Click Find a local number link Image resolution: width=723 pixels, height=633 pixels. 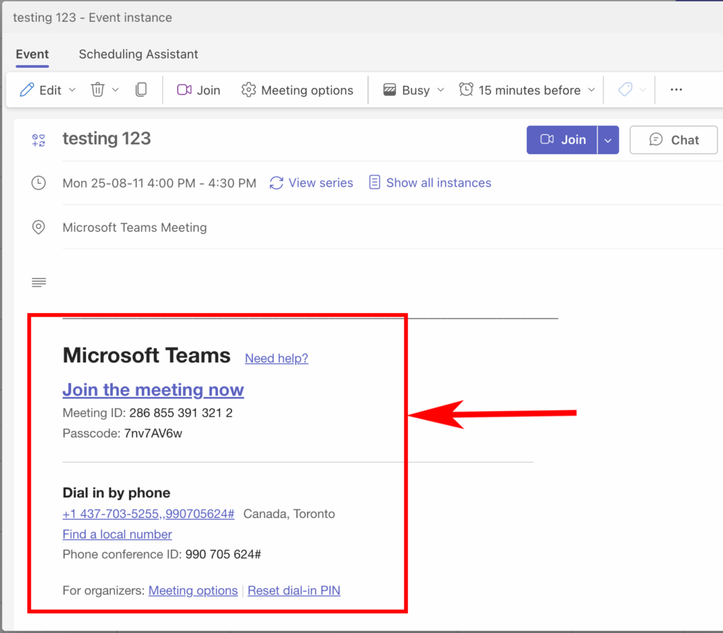tap(117, 534)
